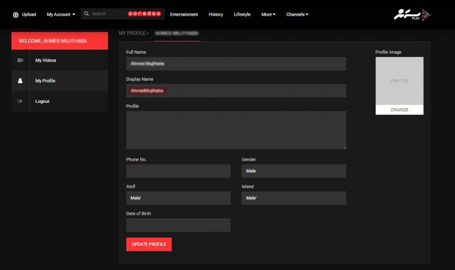The width and height of the screenshot is (455, 270).
Task: Click the Logout arrow icon
Action: point(20,101)
